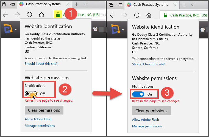209x137 pixels.
Task: Expand logo dropdown arrow in left page
Action: pos(16,29)
